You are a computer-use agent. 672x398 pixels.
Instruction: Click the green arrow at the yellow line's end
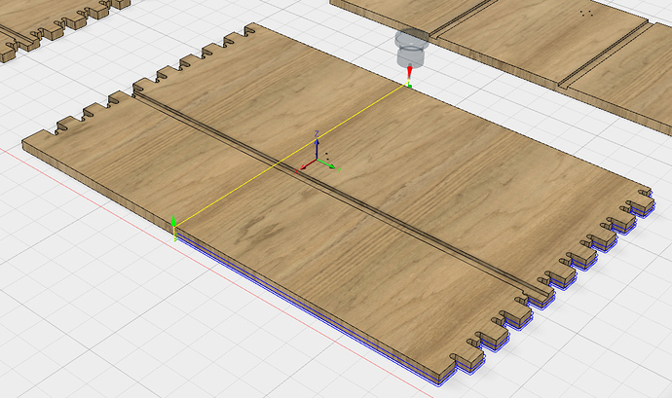173,222
